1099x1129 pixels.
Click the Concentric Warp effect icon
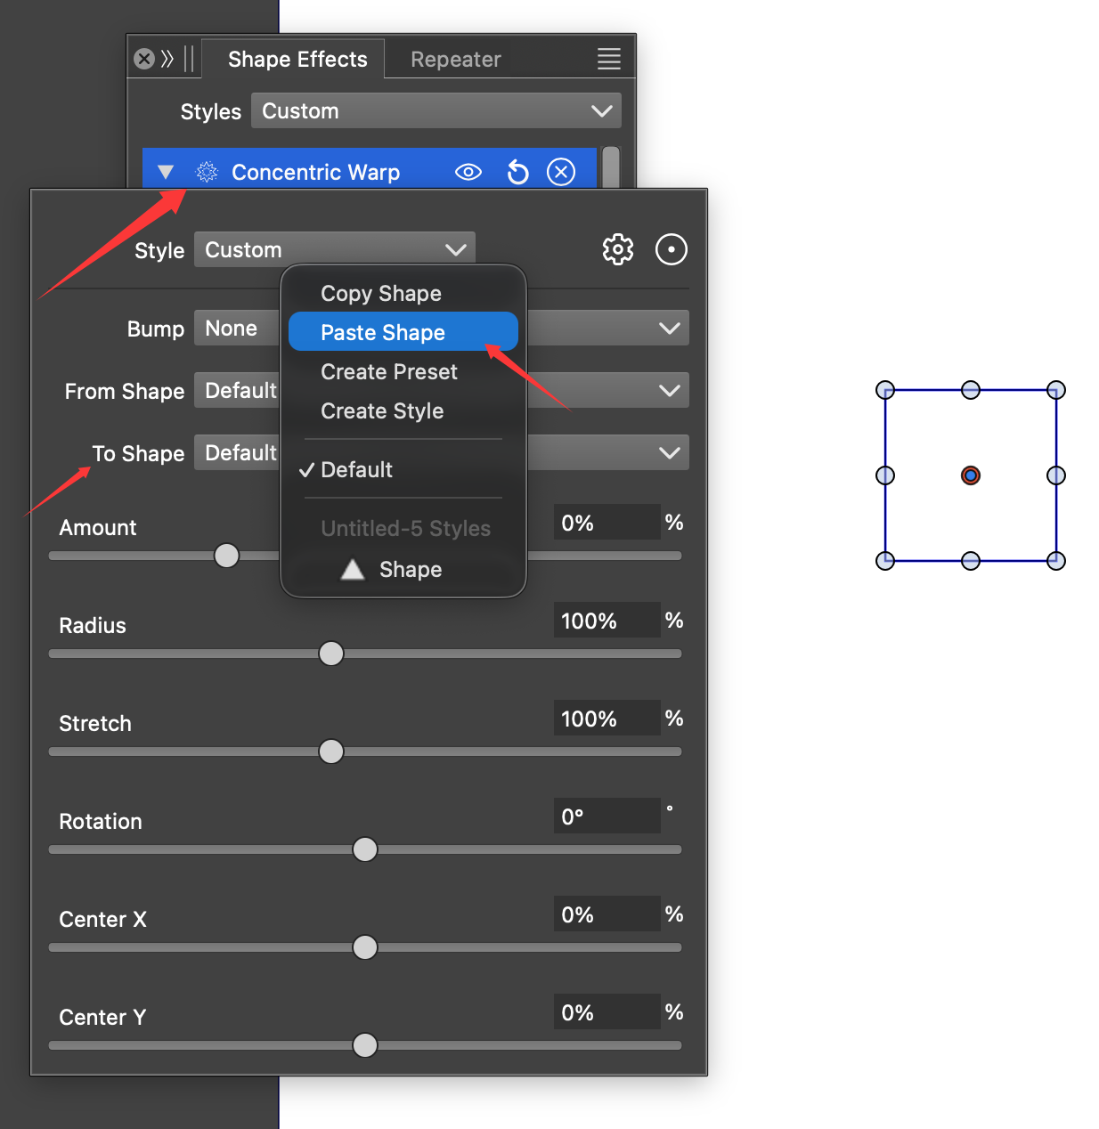pyautogui.click(x=207, y=172)
